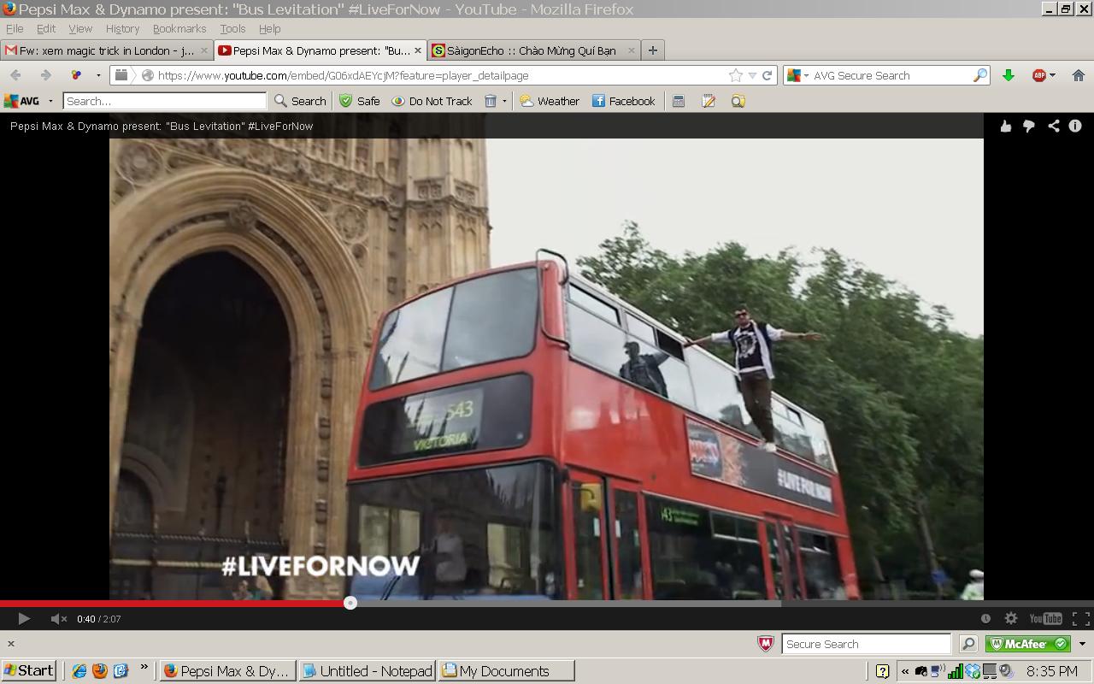Launch Internet Explorer from Quick Launch
This screenshot has width=1094, height=684.
pyautogui.click(x=79, y=671)
